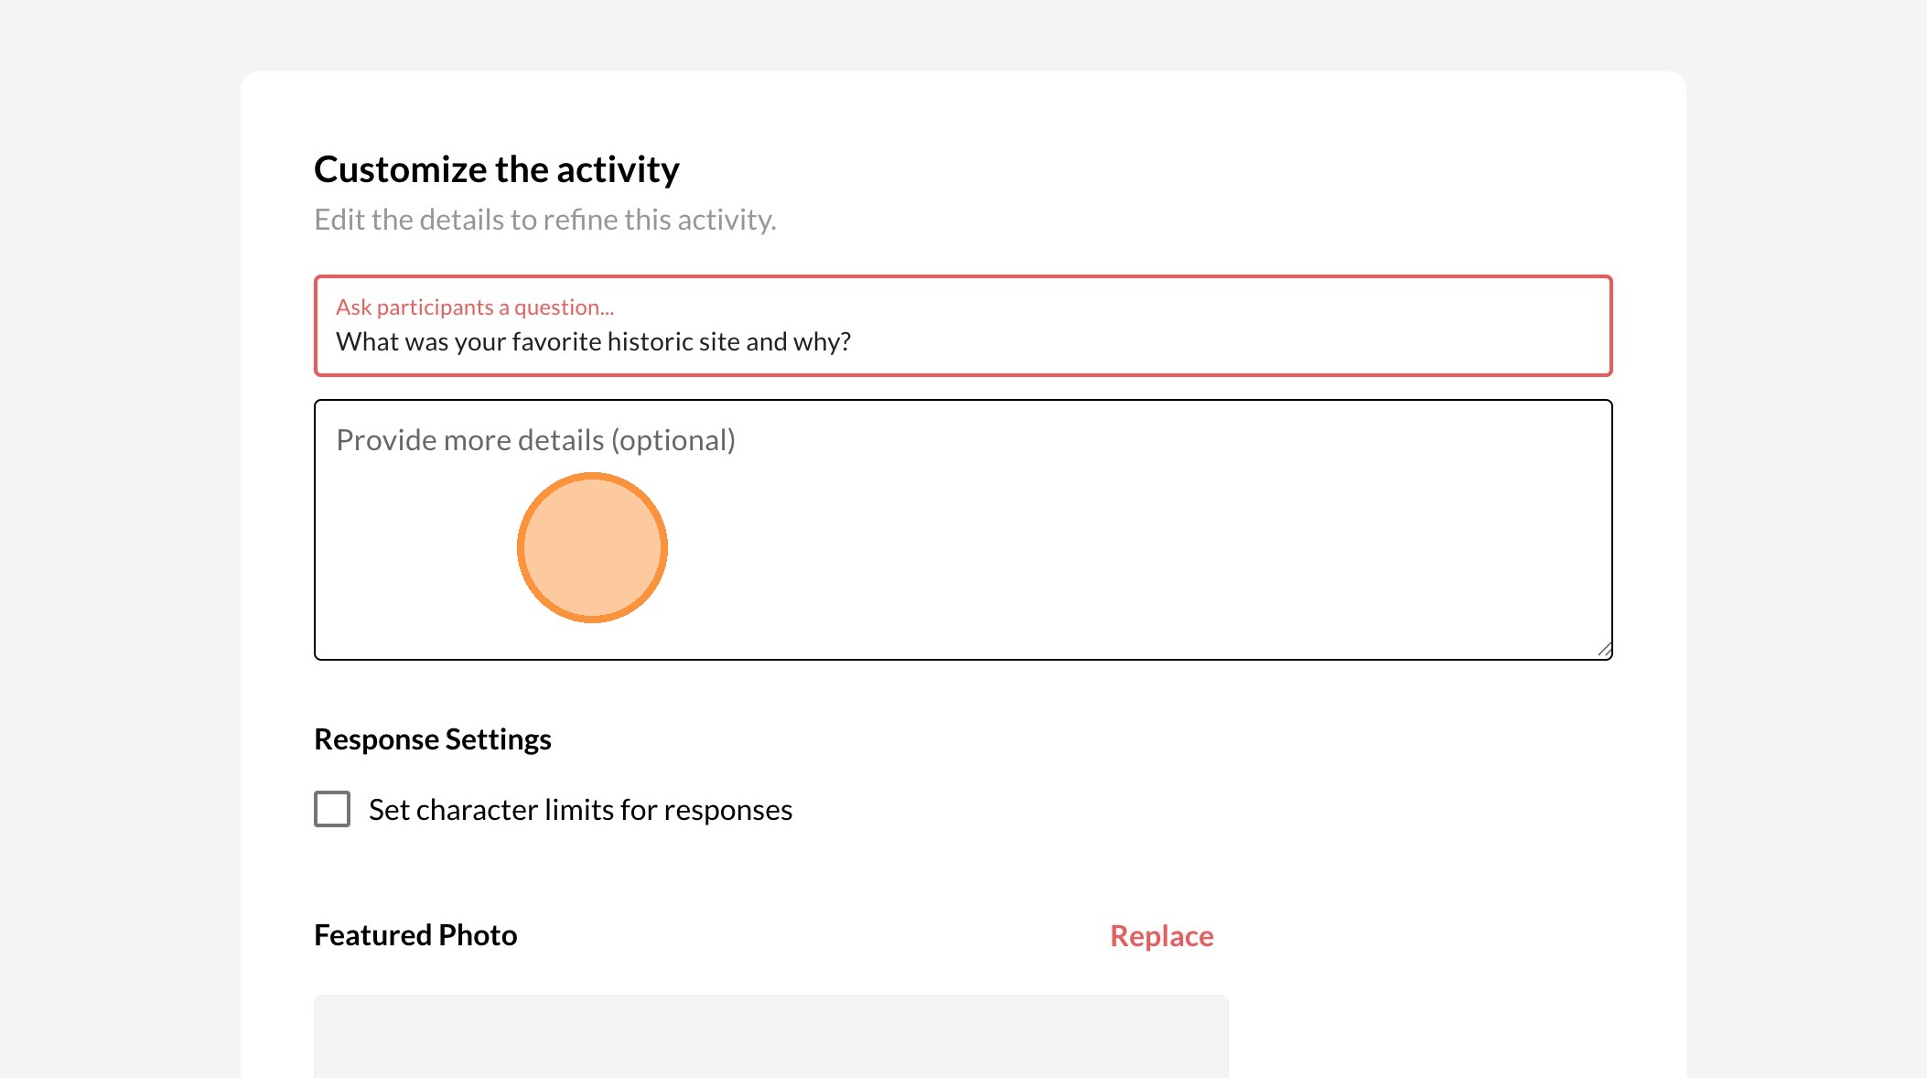Viewport: 1927px width, 1078px height.
Task: Click the 'Provide more details (optional)' placeholder text
Action: click(x=535, y=440)
